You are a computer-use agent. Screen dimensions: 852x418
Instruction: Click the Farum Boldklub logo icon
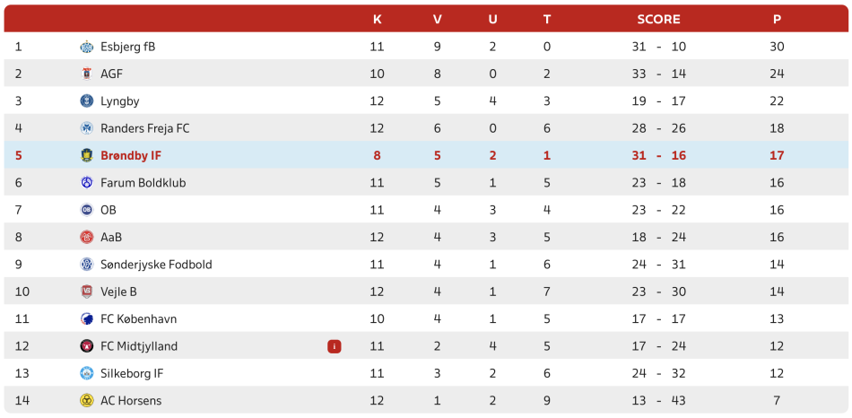tap(86, 183)
